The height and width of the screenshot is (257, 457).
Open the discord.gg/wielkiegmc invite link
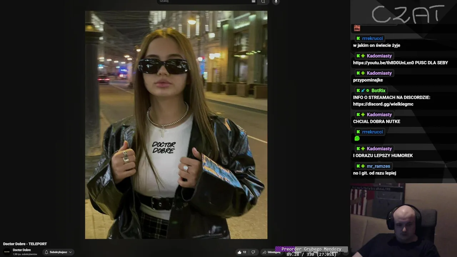point(383,104)
